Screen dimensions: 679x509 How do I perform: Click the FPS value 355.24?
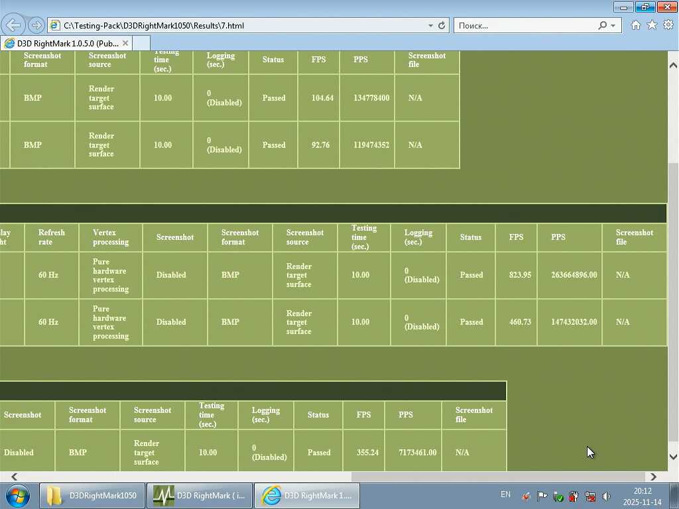(x=367, y=452)
